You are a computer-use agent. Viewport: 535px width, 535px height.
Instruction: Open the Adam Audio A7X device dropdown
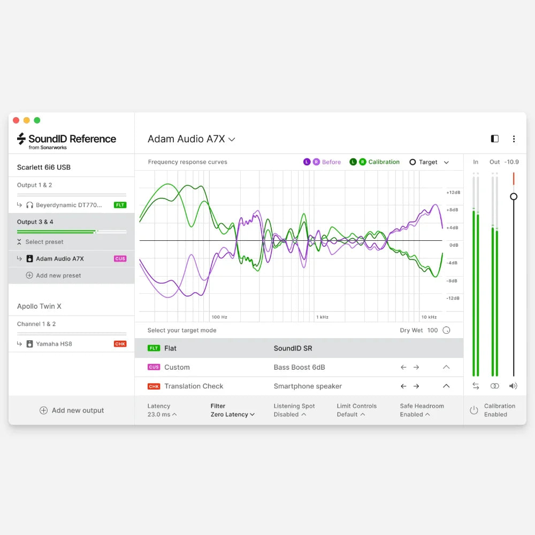[192, 139]
